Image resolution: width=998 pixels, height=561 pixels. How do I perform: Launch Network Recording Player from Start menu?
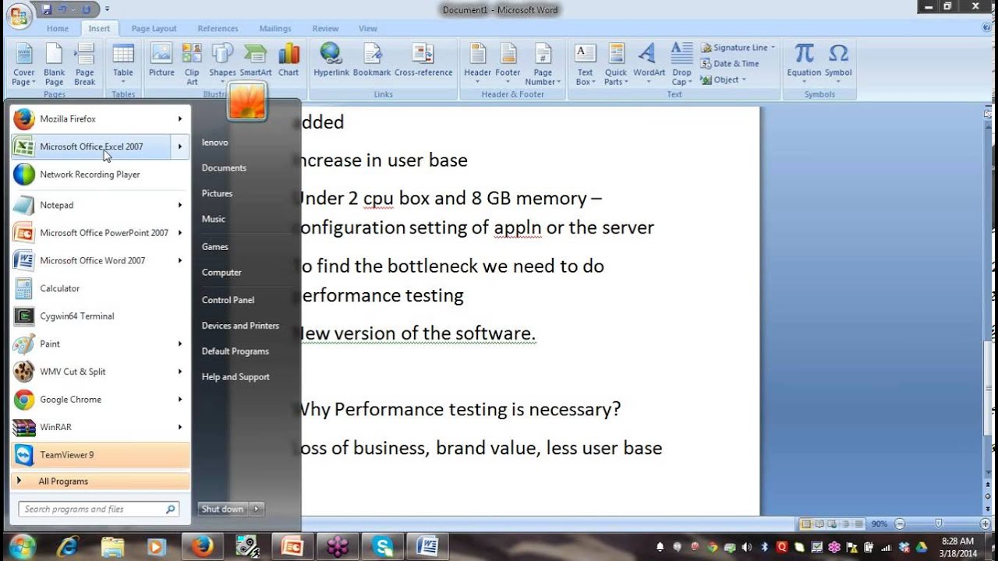(x=100, y=175)
